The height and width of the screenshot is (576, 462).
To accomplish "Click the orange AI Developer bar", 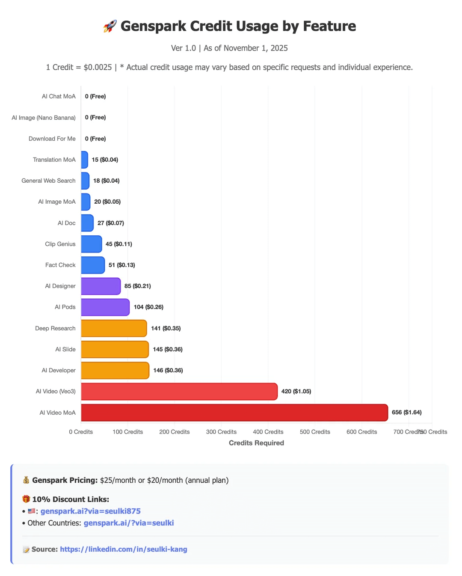I will point(115,371).
